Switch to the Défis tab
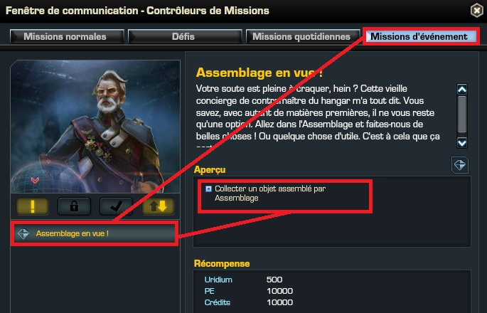487x313 pixels. point(185,36)
